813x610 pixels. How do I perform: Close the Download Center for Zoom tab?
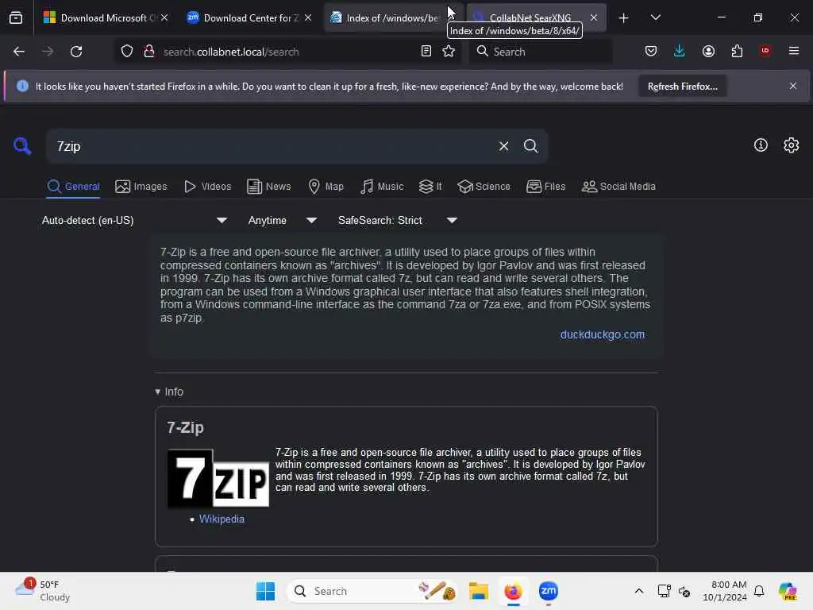[x=308, y=17]
